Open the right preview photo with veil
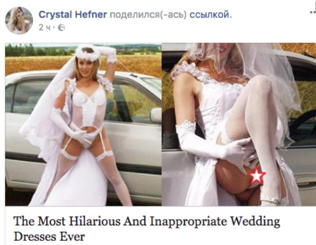316x245 pixels. pyautogui.click(x=239, y=124)
